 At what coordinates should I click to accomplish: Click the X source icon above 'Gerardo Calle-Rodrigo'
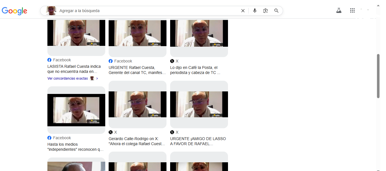[111, 132]
